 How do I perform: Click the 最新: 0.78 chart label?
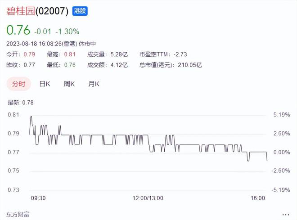[21, 103]
